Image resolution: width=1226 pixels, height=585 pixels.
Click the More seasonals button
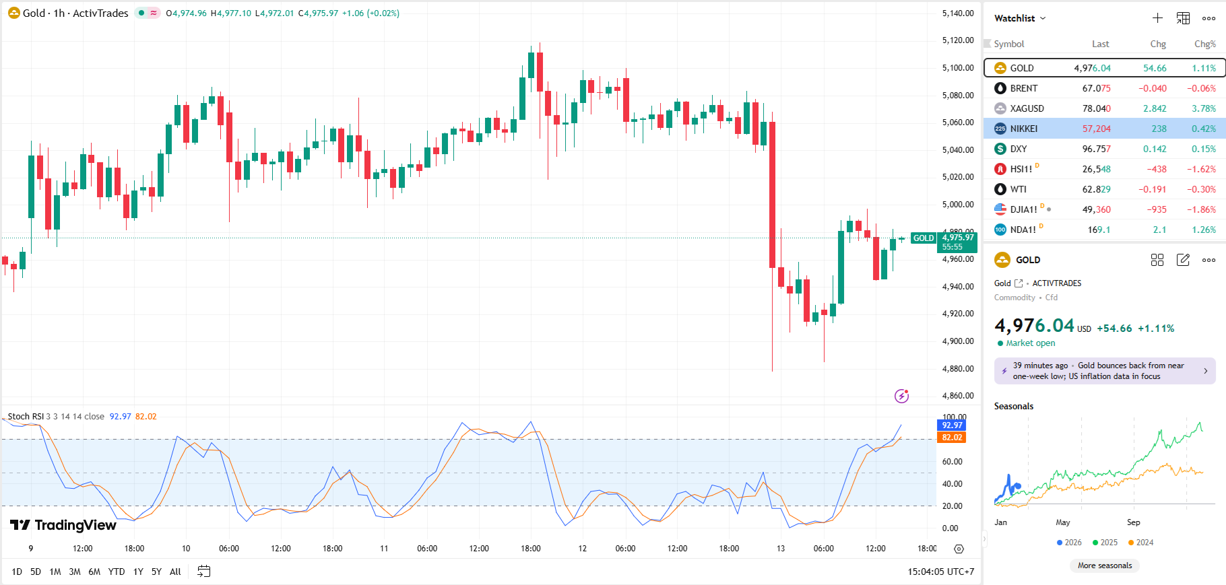(1105, 565)
